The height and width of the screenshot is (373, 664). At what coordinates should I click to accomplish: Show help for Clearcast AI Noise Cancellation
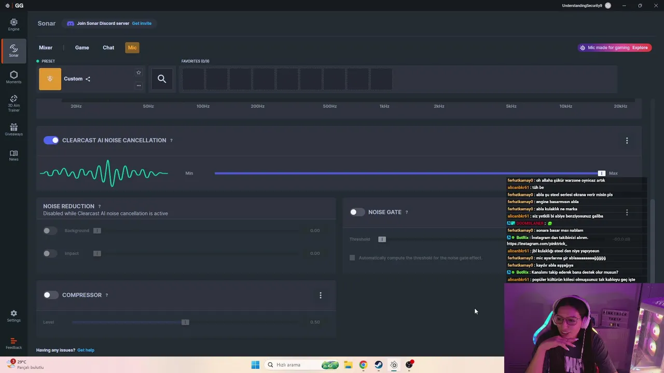171,140
